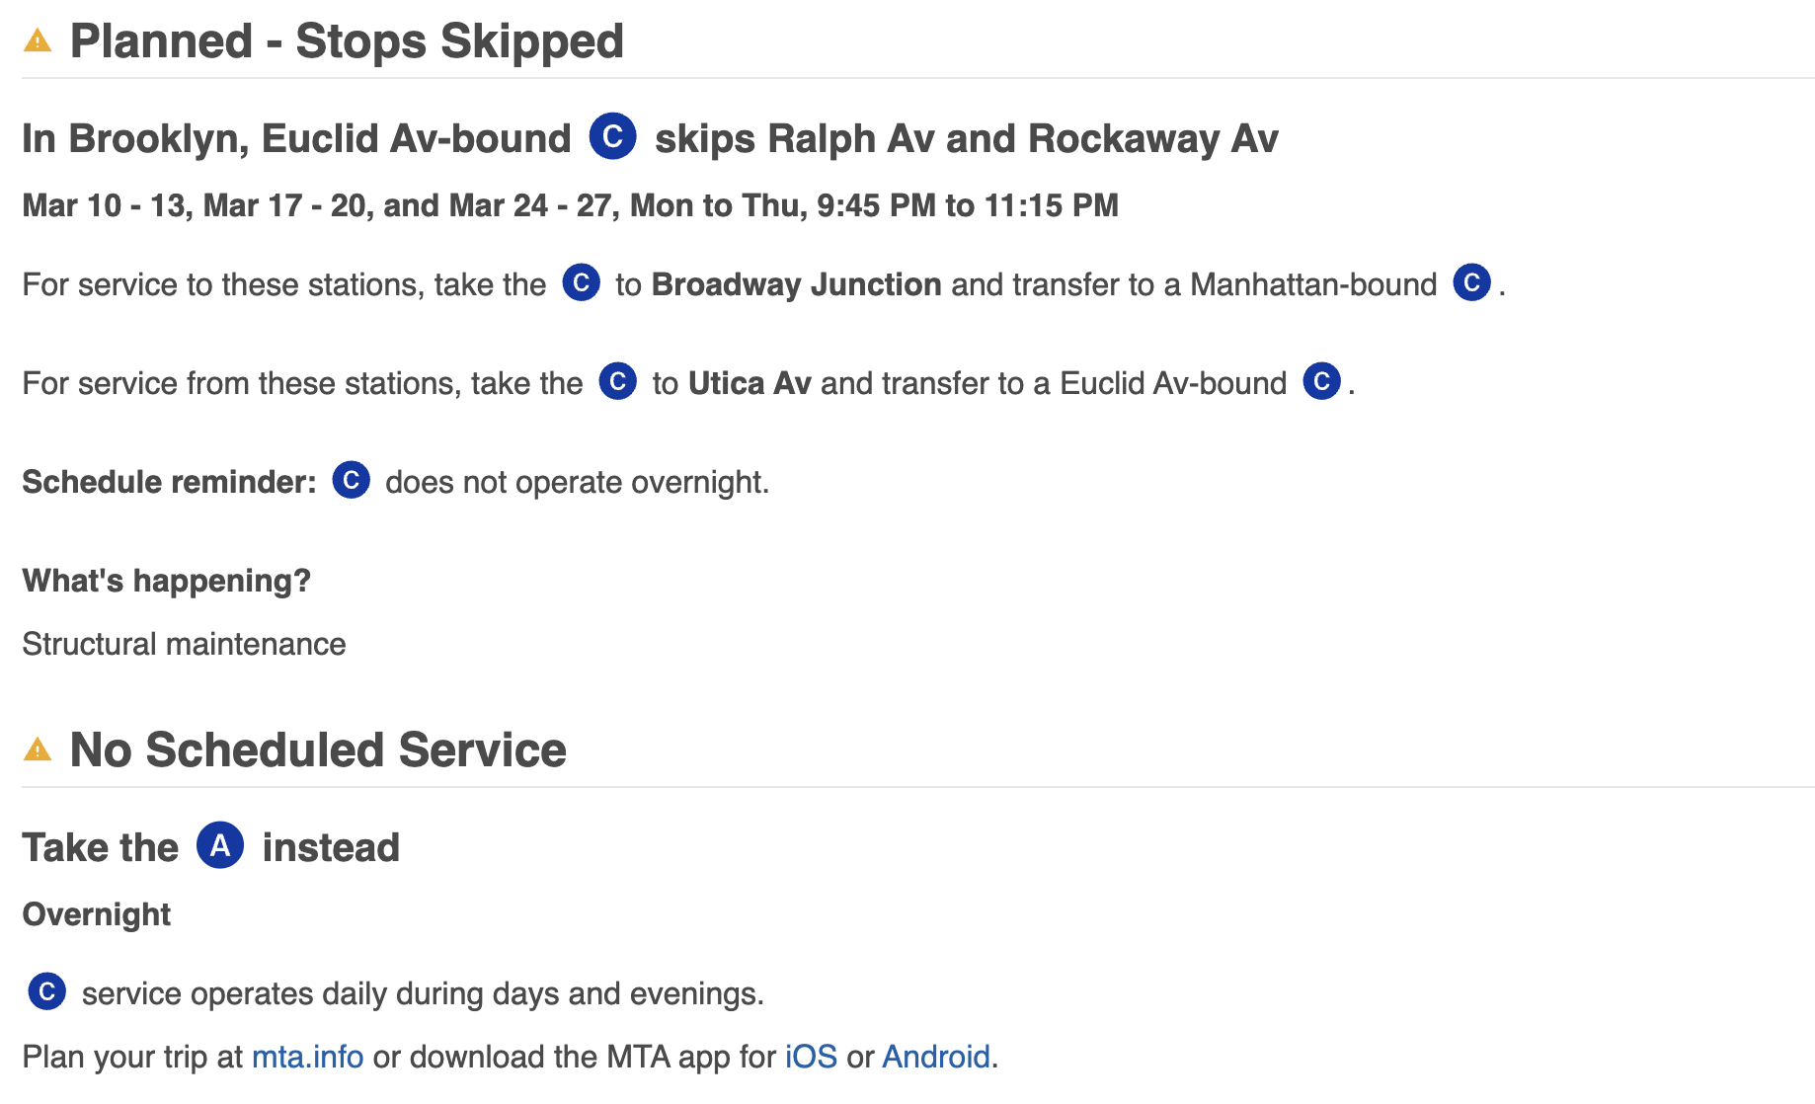The width and height of the screenshot is (1815, 1104).
Task: Click the C icon before 'to Broadway Junction'
Action: click(582, 283)
